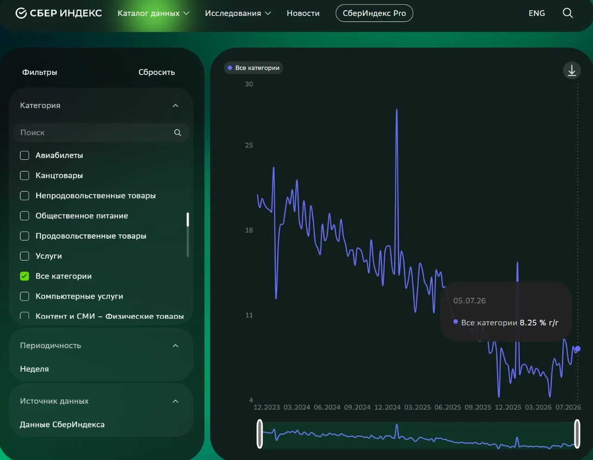This screenshot has height=460, width=593.
Task: Tick the Продовольственные товары checkbox
Action: coord(25,236)
